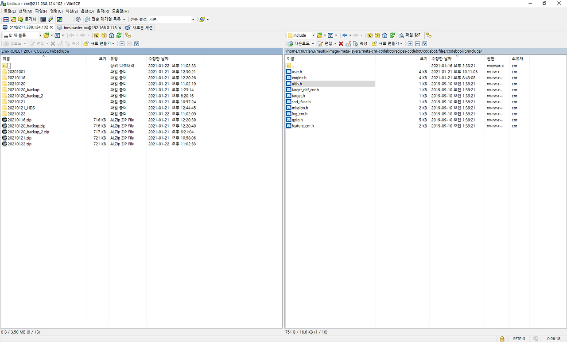
Task: Click local panel directory tree icon
Action: [128, 35]
